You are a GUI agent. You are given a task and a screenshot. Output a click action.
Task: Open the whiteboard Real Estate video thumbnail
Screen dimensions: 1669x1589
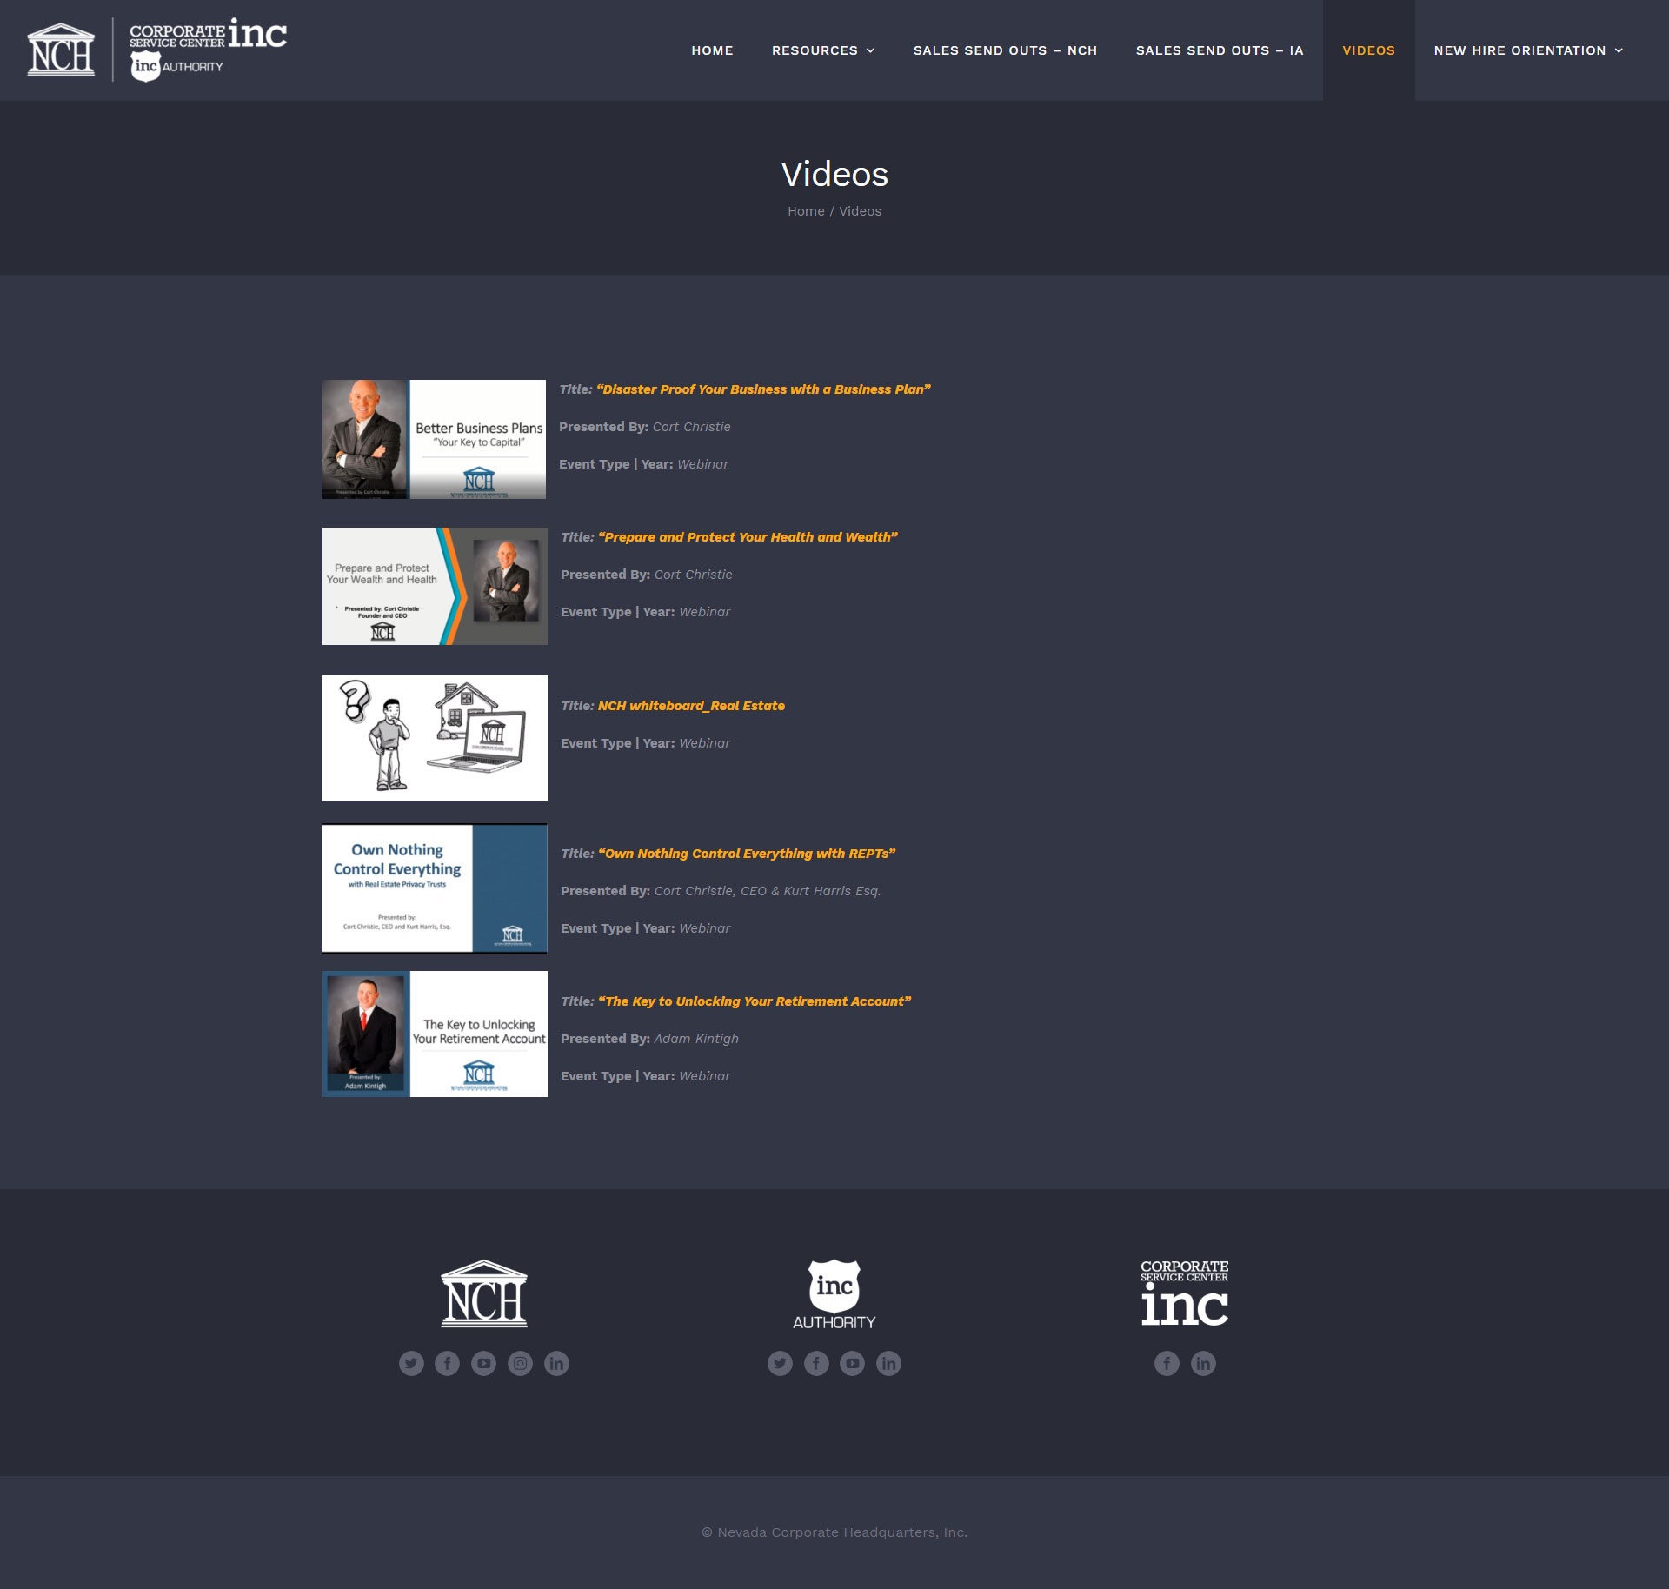(435, 738)
